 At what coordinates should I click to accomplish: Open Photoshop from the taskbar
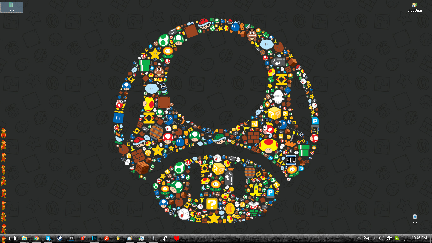click(x=95, y=238)
